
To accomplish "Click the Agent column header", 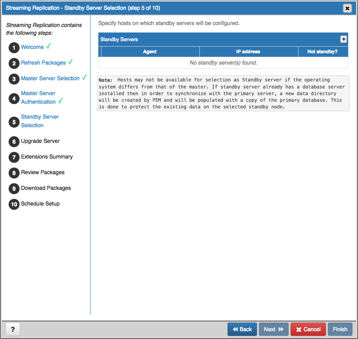I will (x=150, y=52).
